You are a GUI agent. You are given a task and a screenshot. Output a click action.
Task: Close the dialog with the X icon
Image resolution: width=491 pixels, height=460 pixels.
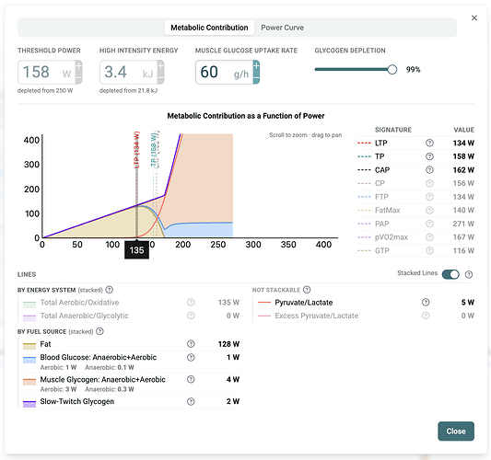pos(474,17)
